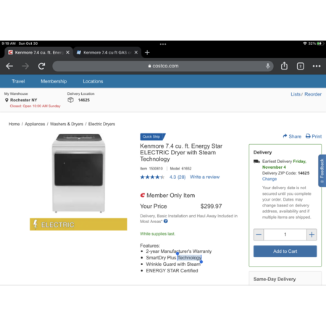Close the Kenmore GAS dryer tab
This screenshot has height=326, width=326.
click(x=136, y=52)
